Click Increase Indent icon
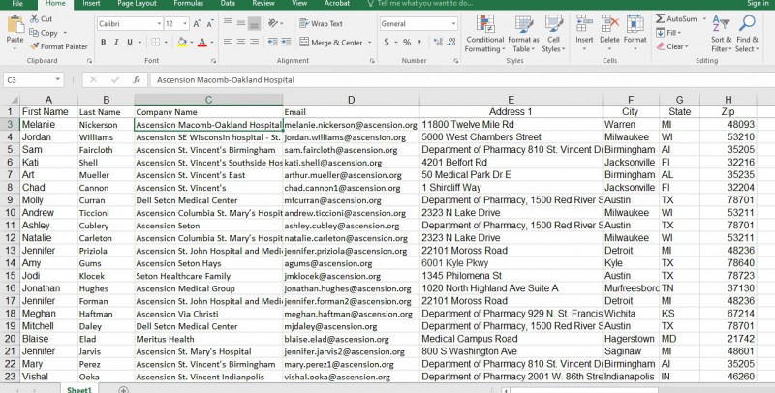The height and width of the screenshot is (393, 775). [286, 43]
